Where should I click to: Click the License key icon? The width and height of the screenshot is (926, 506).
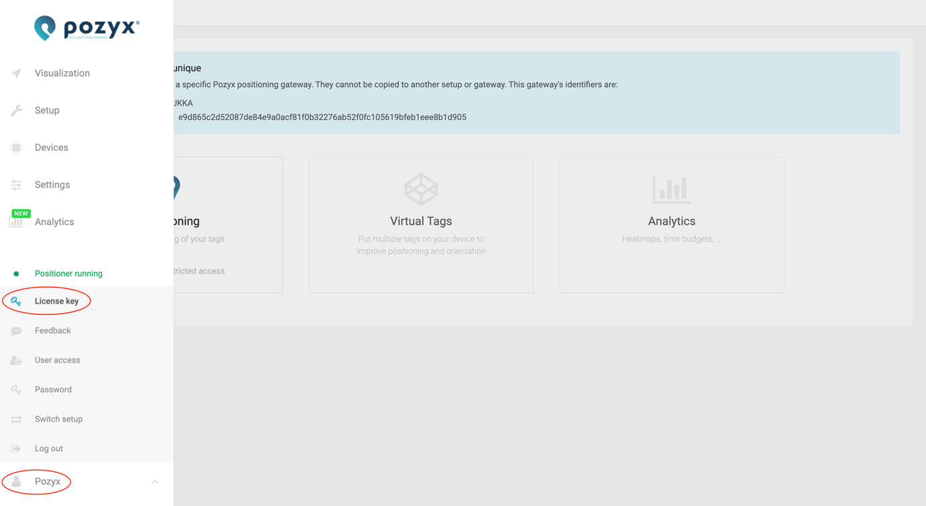pyautogui.click(x=16, y=302)
